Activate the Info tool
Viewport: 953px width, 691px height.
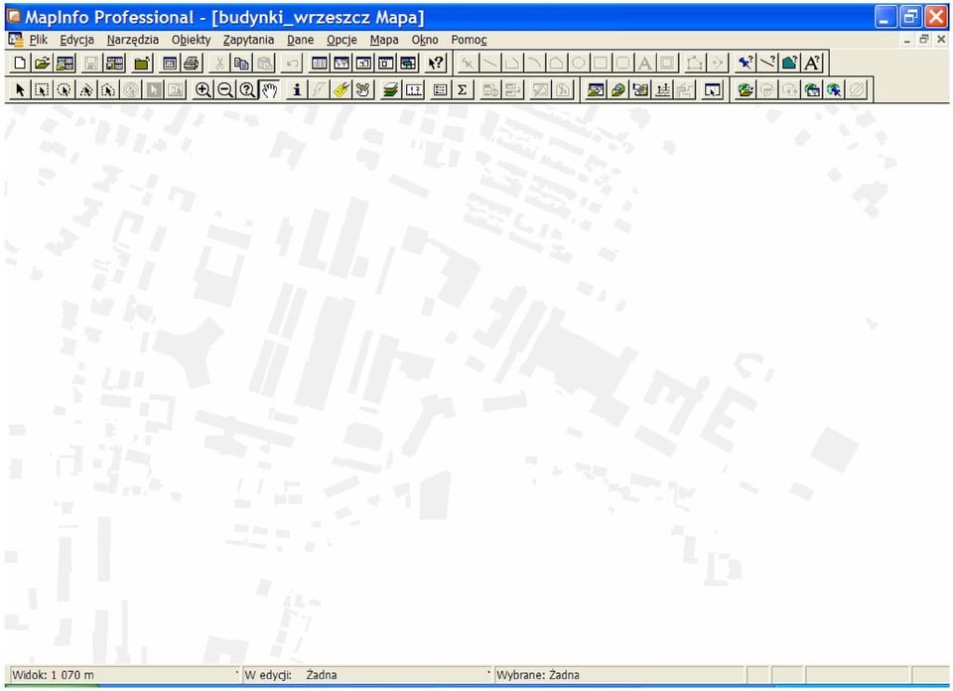[x=297, y=90]
